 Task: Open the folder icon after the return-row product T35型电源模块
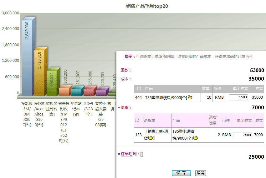pyautogui.click(x=196, y=138)
